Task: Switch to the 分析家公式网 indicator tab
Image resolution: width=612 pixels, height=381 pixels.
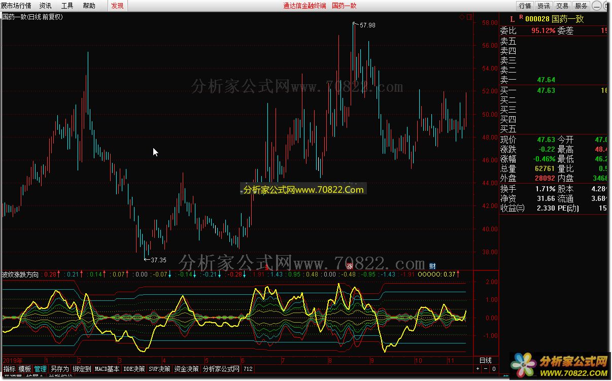Action: pyautogui.click(x=221, y=369)
